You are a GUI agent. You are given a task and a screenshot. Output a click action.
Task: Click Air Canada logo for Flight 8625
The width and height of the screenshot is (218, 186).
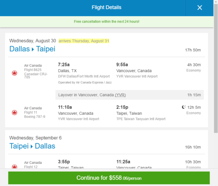click(14, 73)
